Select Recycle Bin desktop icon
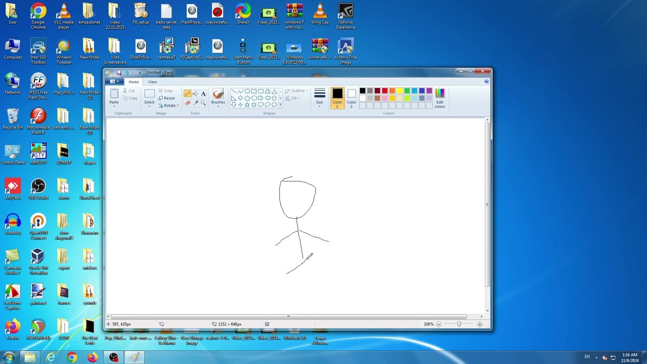 (13, 119)
